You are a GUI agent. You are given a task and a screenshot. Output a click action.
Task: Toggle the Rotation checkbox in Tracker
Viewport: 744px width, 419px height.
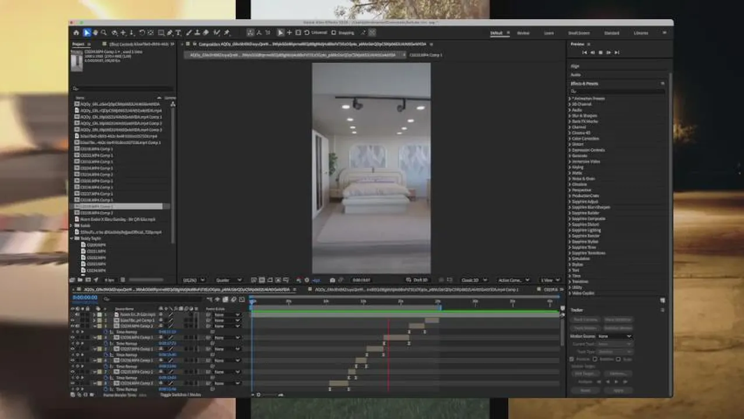(594, 359)
